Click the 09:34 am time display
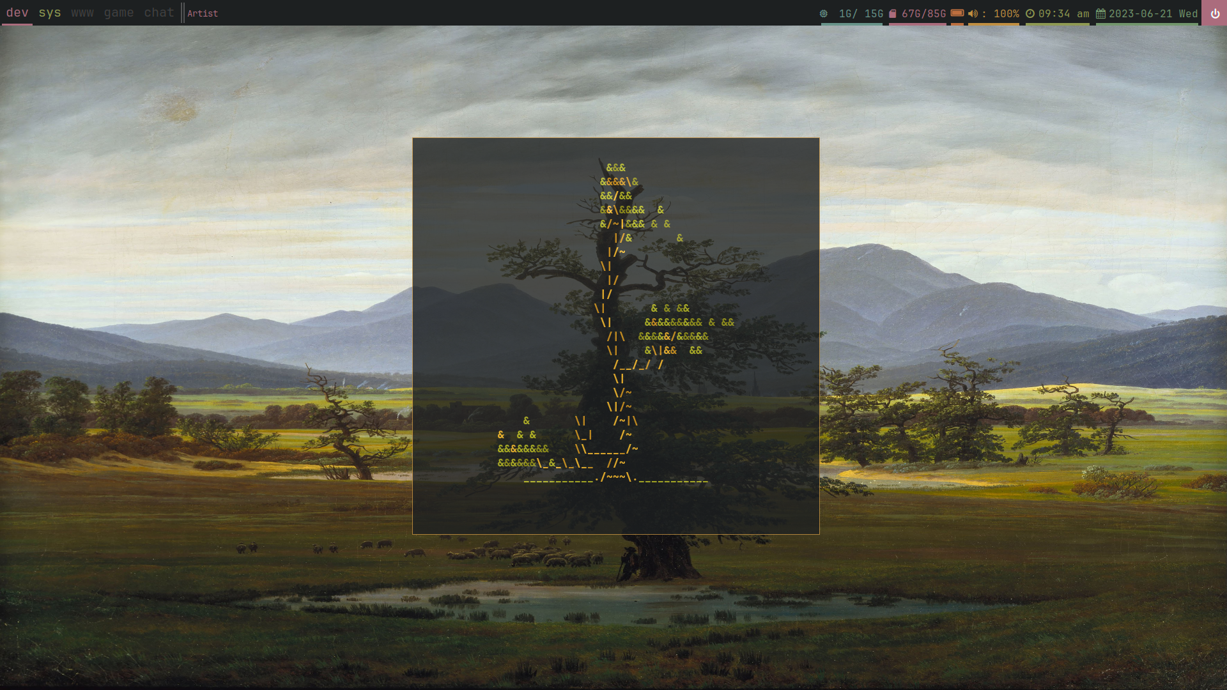Screen dimensions: 1227x690 pyautogui.click(x=1063, y=13)
